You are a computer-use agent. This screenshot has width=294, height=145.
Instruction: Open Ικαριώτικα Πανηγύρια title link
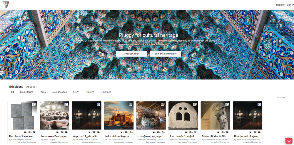pyautogui.click(x=54, y=136)
